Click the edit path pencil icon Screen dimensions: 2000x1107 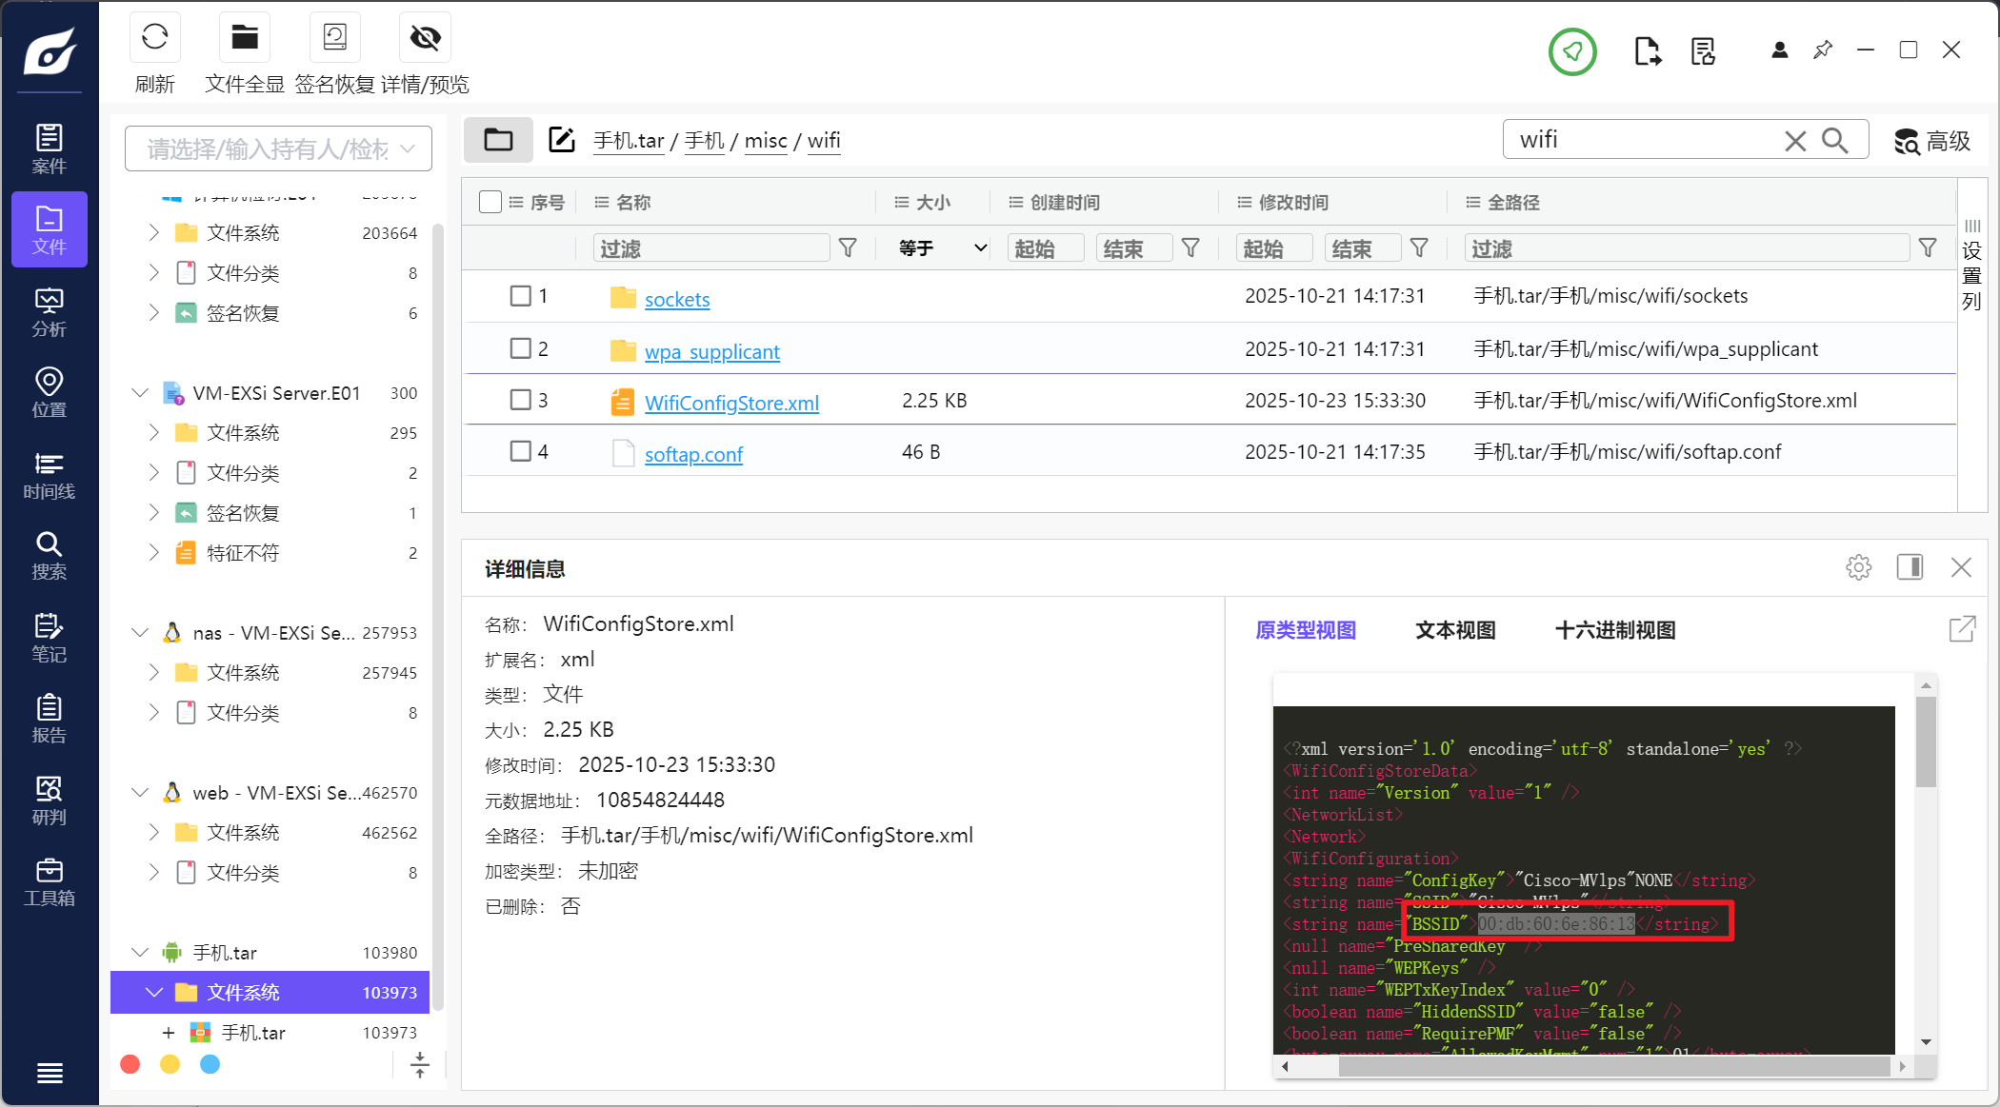coord(562,140)
